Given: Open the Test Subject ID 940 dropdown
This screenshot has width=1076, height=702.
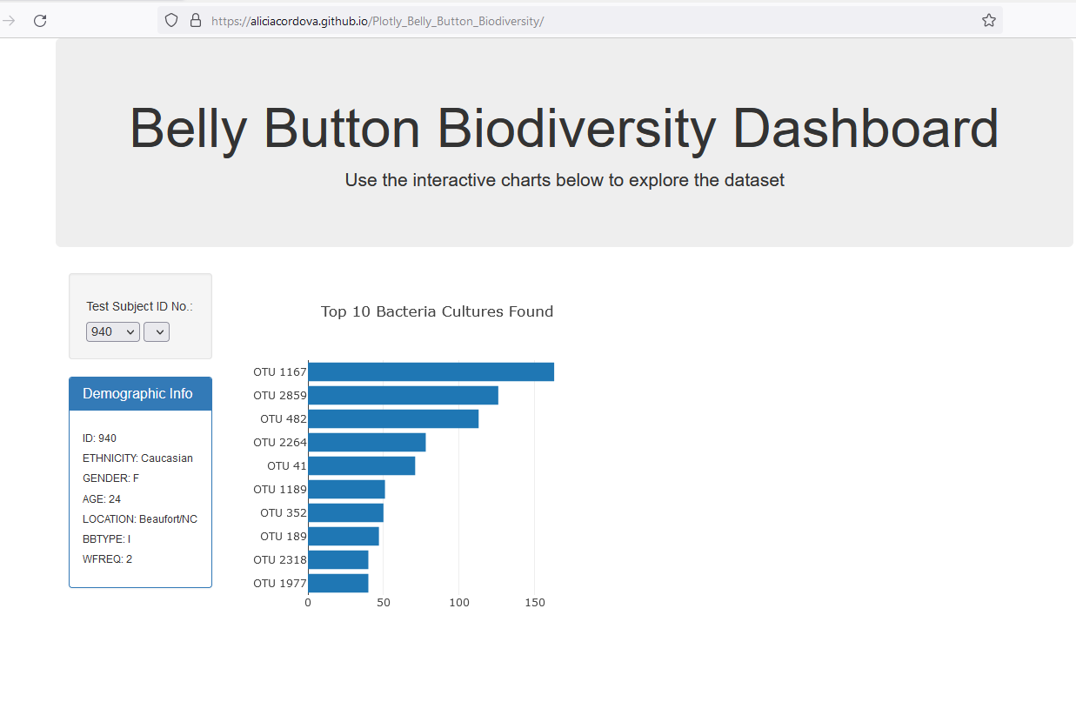Looking at the screenshot, I should [x=112, y=331].
